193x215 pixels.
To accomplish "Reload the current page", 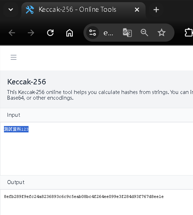I will 50,33.
